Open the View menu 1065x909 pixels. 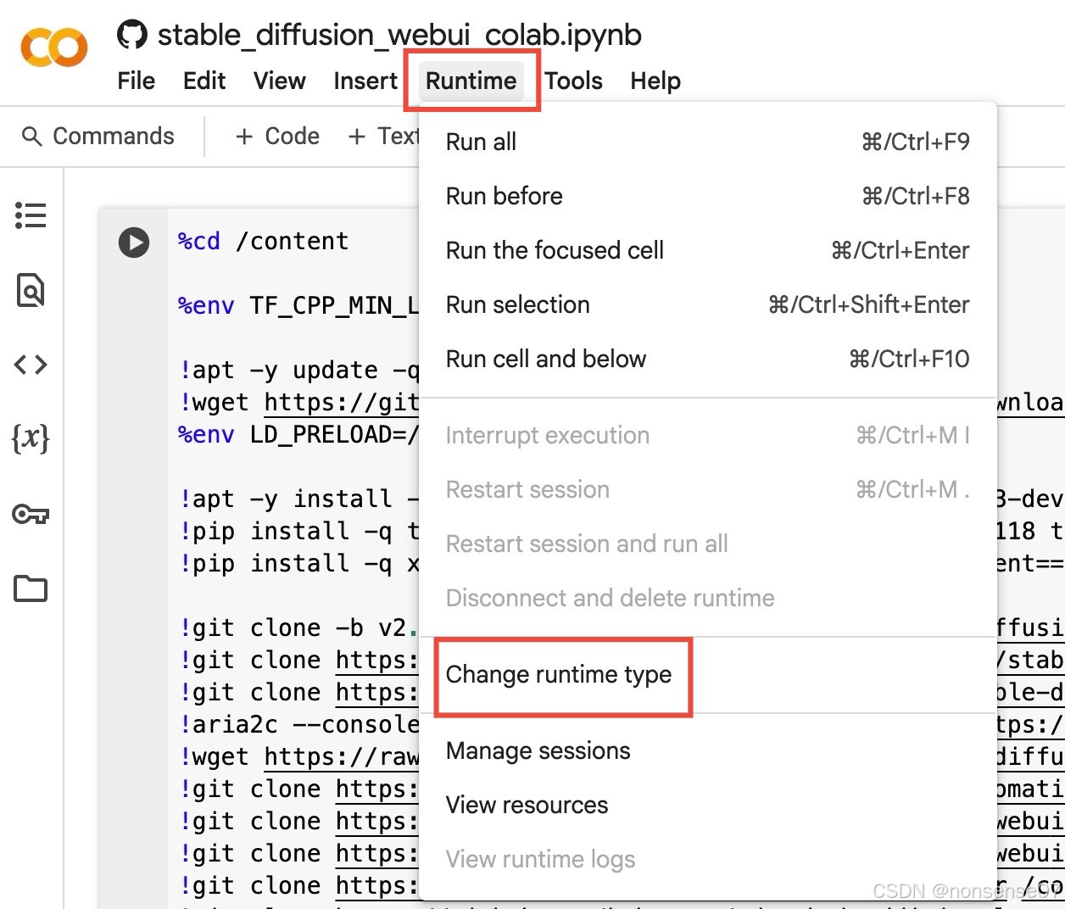pos(279,81)
